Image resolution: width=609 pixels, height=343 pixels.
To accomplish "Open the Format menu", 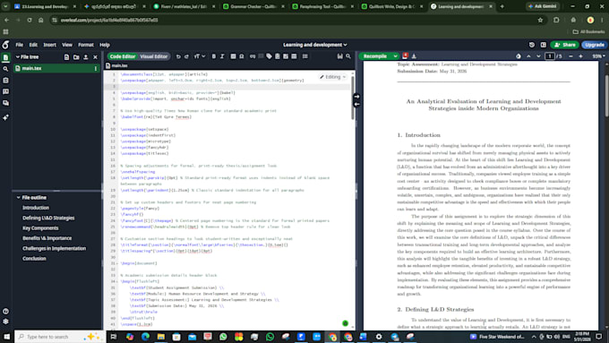I will [86, 45].
